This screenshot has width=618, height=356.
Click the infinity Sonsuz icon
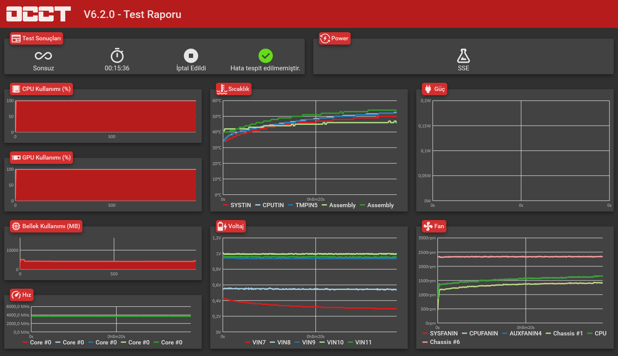coord(43,56)
